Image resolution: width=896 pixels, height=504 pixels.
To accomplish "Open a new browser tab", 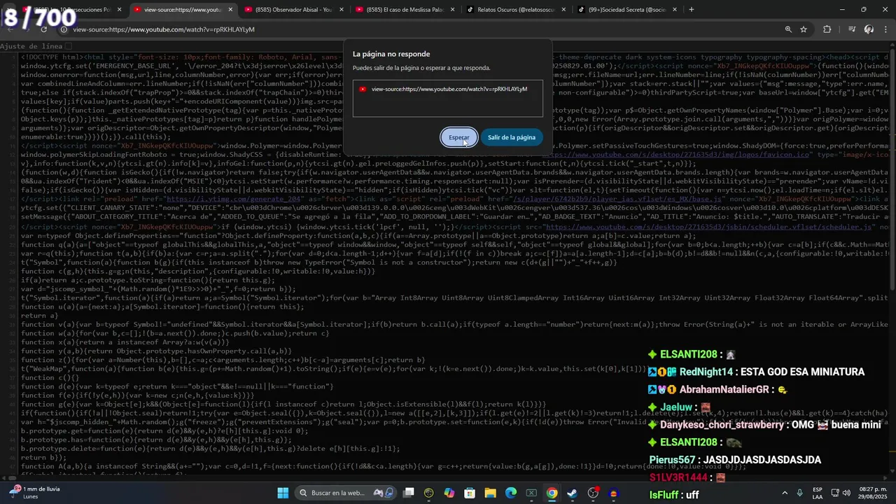I will [x=692, y=10].
